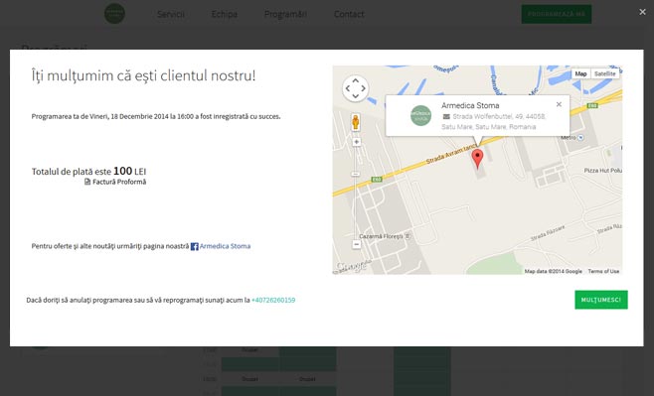
Task: Switch map to Satellite view
Action: pyautogui.click(x=604, y=73)
